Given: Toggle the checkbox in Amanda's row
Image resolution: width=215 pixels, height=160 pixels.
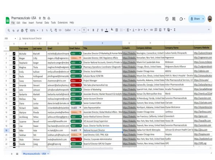Looking at the screenshot, I should click(x=14, y=85).
